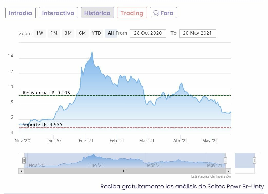Click the horizontal scrollbar thumb grip
The image size is (268, 194).
tap(125, 171)
